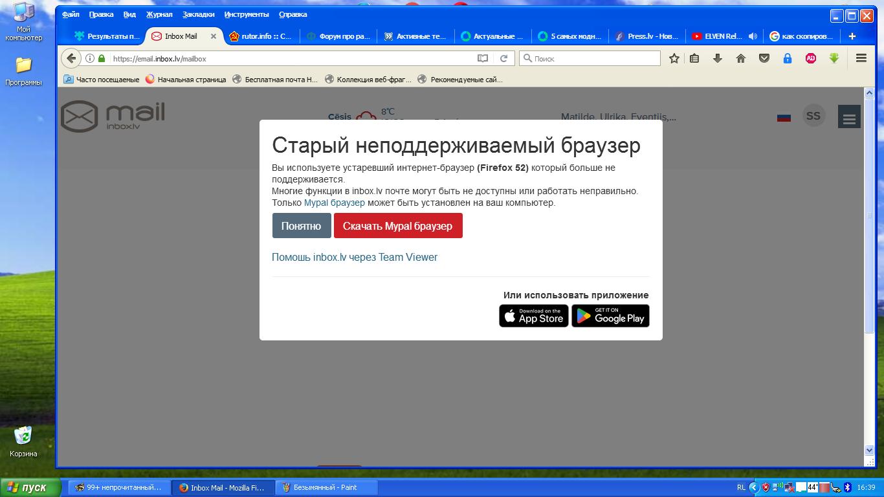Click the Bluetooth tray icon
The width and height of the screenshot is (884, 497).
coord(847,487)
